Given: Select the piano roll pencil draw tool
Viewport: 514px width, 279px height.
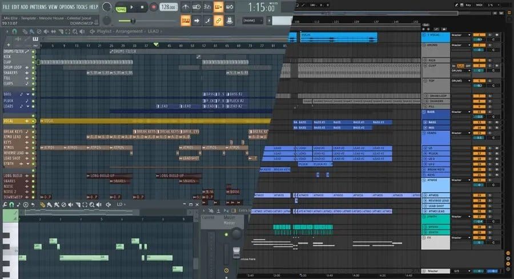Looking at the screenshot, I should (42, 205).
